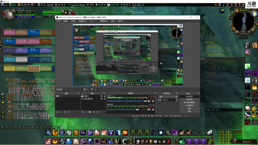The width and height of the screenshot is (258, 145).
Task: Toggle 工作室模式 studio mode
Action: [189, 106]
